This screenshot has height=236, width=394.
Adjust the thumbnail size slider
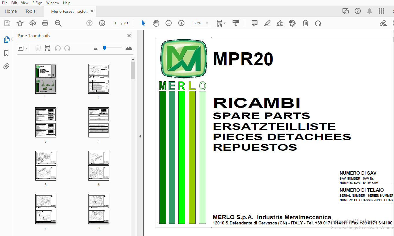pyautogui.click(x=113, y=48)
